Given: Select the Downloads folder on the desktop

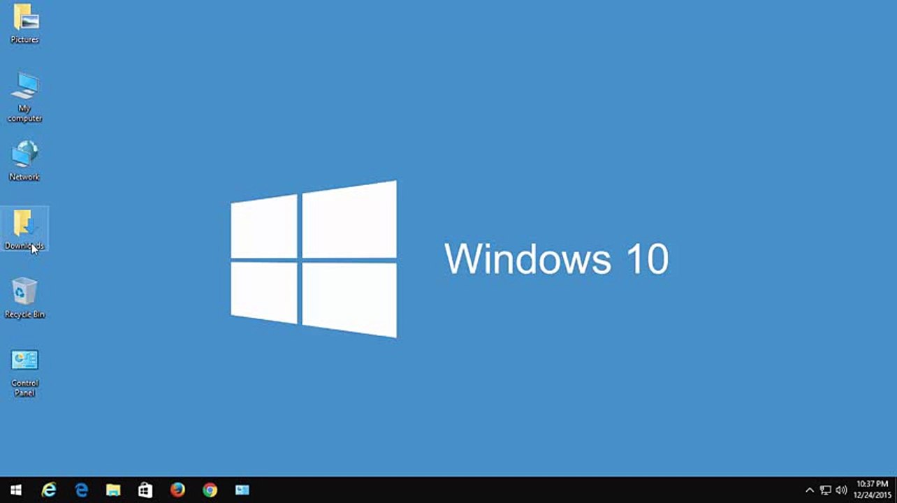Looking at the screenshot, I should click(x=24, y=229).
